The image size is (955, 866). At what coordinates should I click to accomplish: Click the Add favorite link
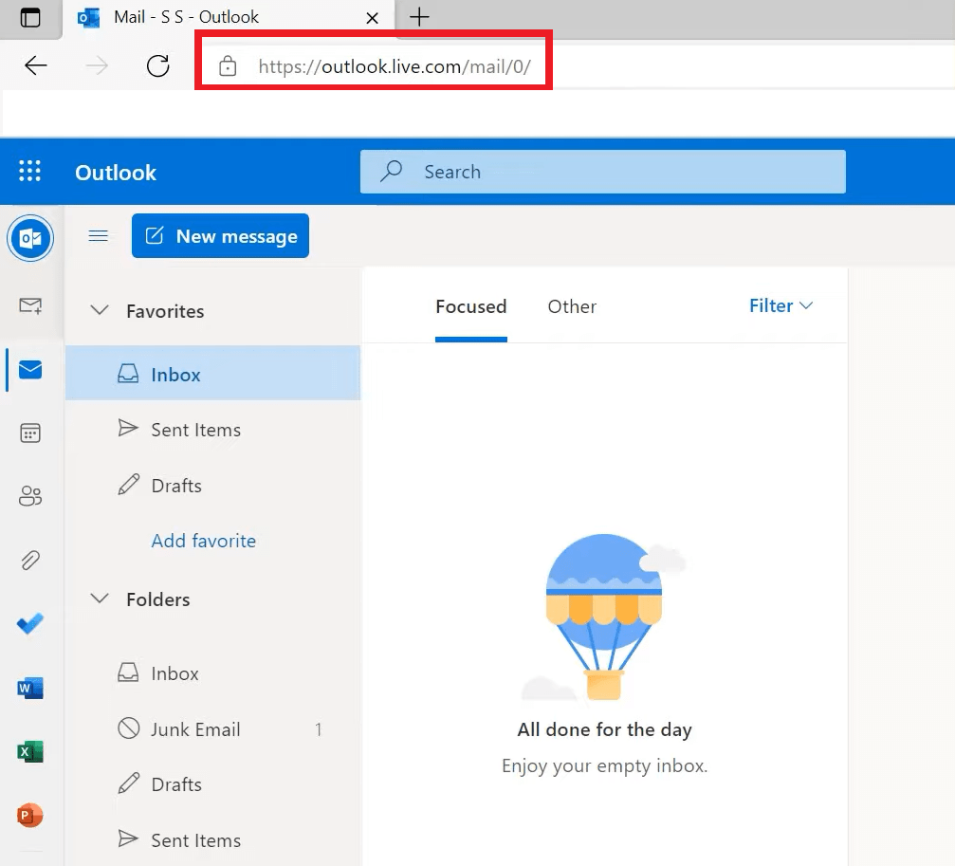click(204, 541)
